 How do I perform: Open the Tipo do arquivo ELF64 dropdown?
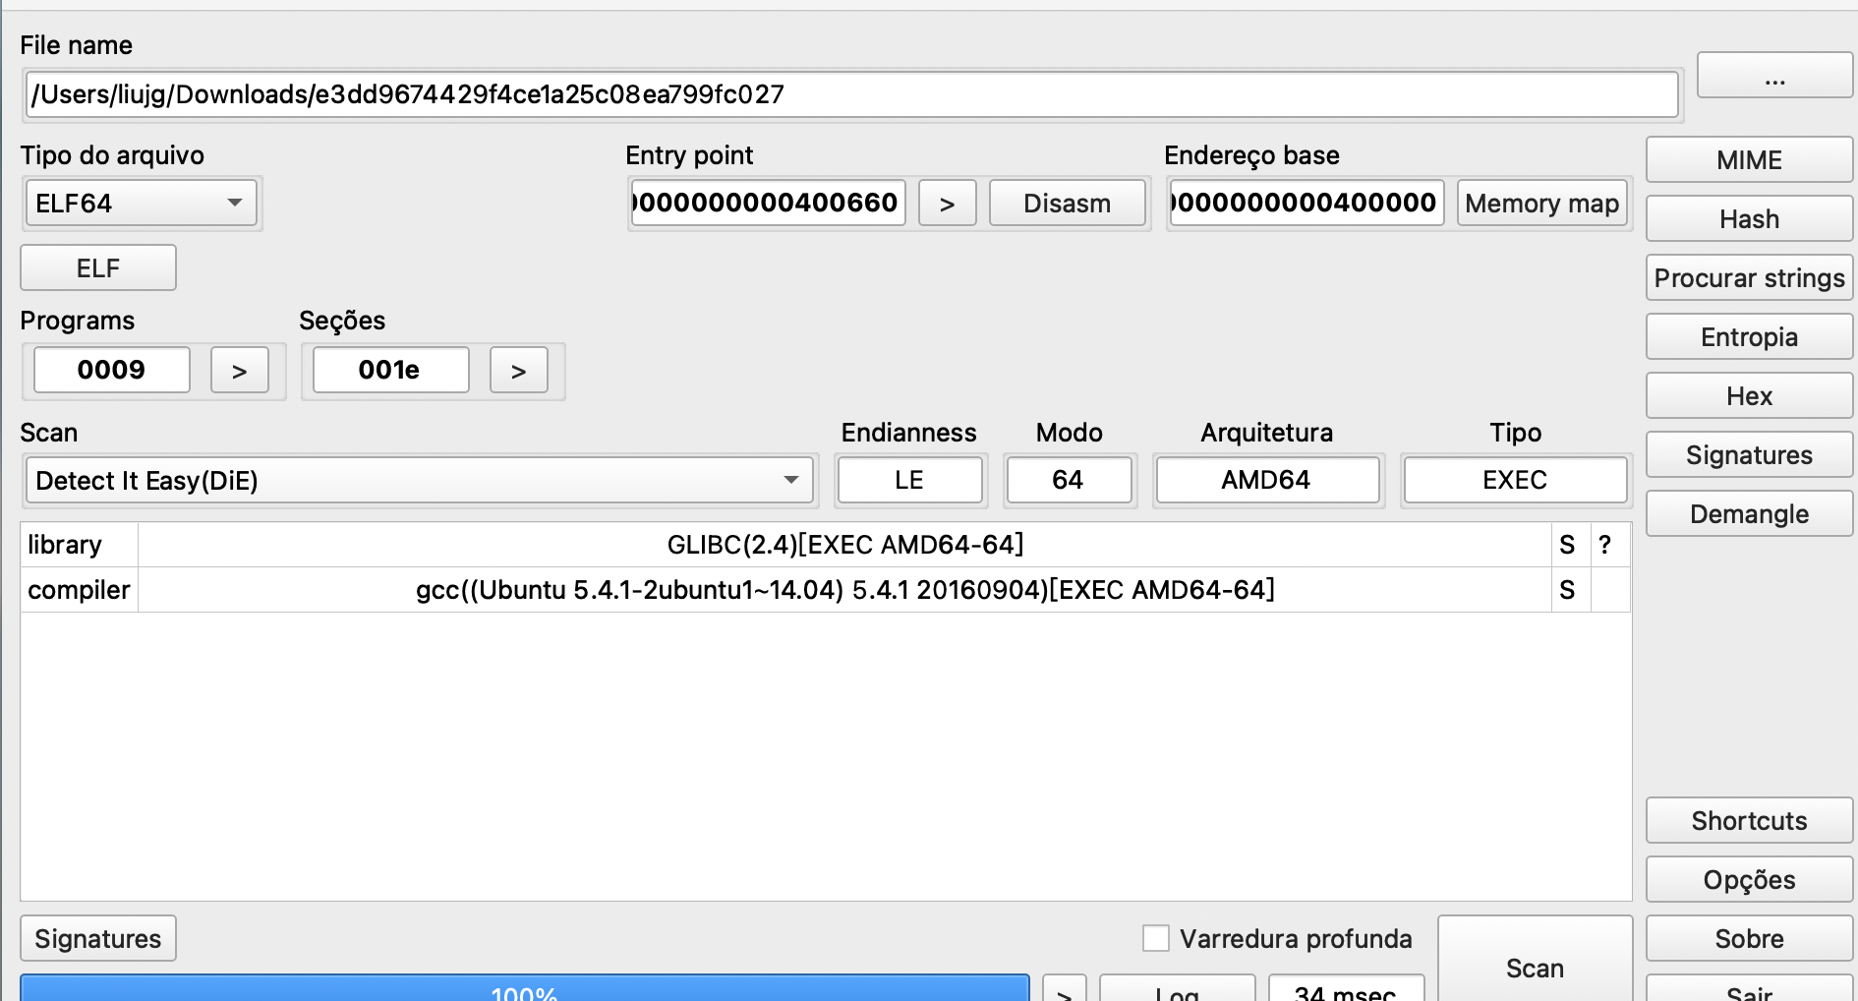(x=141, y=204)
